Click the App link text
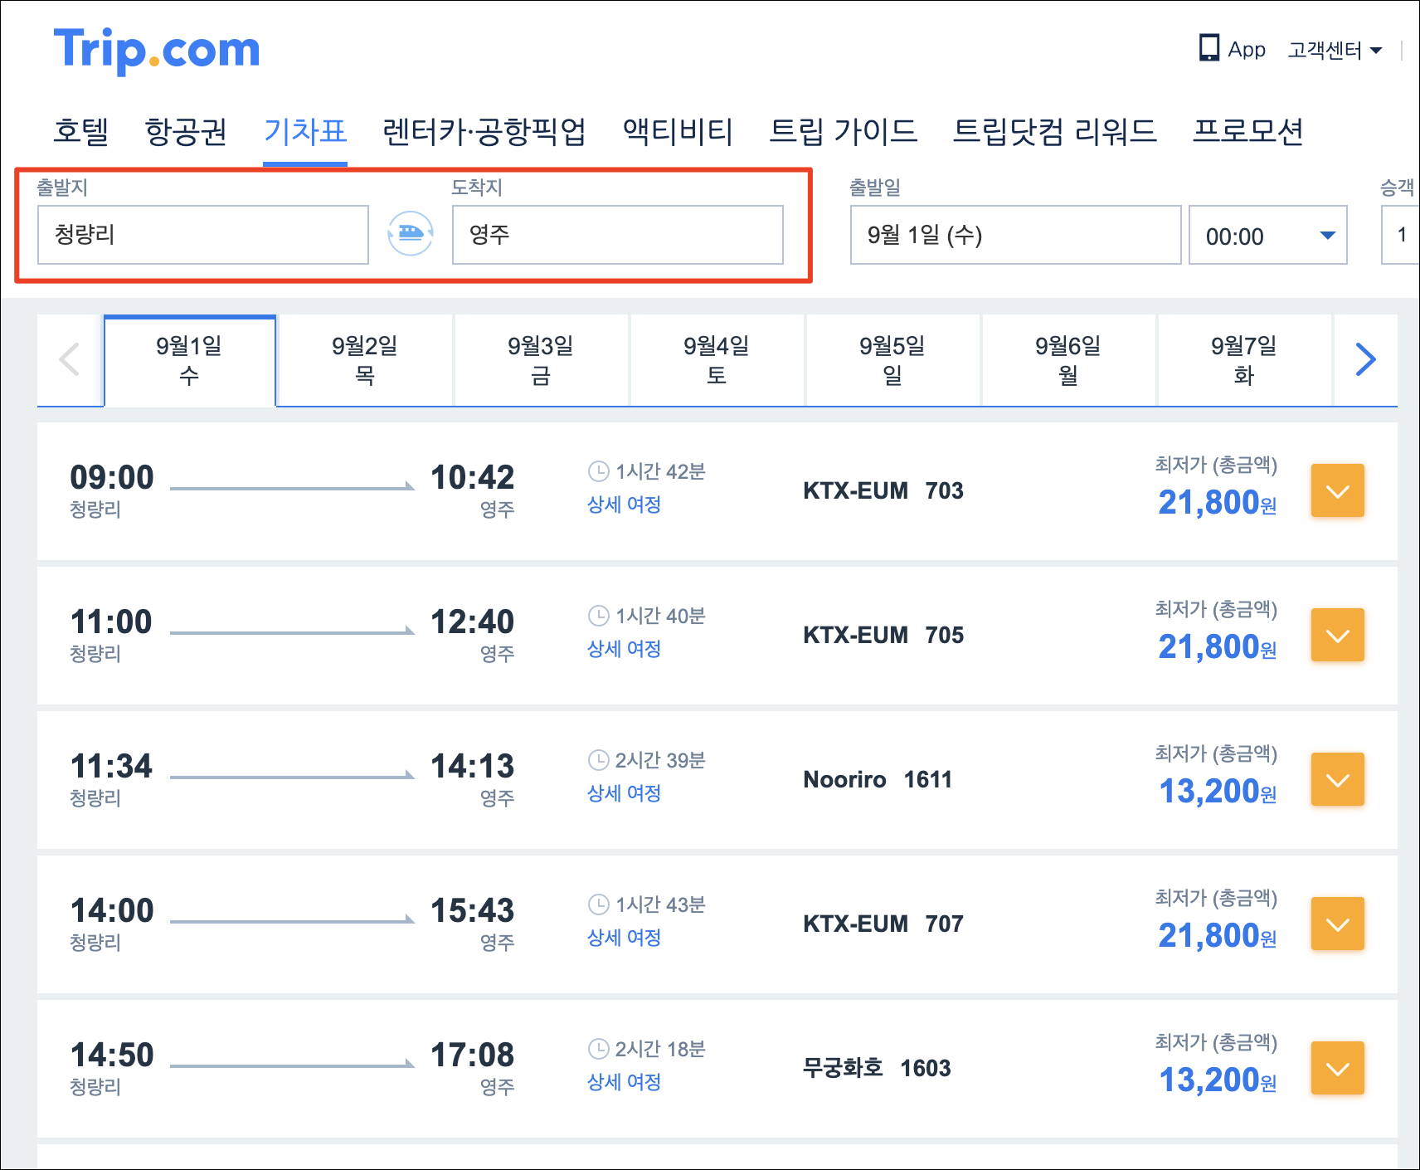Image resolution: width=1420 pixels, height=1170 pixels. tap(1247, 50)
